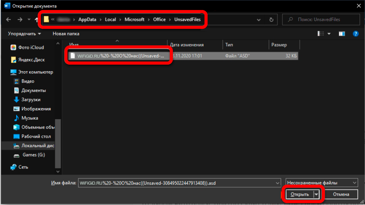Select Games (G:) drive
The image size is (365, 205).
point(34,155)
